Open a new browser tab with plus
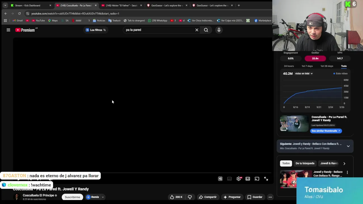The height and width of the screenshot is (204, 363). coord(239,5)
